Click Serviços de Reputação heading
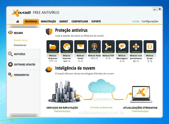This screenshot has width=169, height=124. tap(62, 108)
